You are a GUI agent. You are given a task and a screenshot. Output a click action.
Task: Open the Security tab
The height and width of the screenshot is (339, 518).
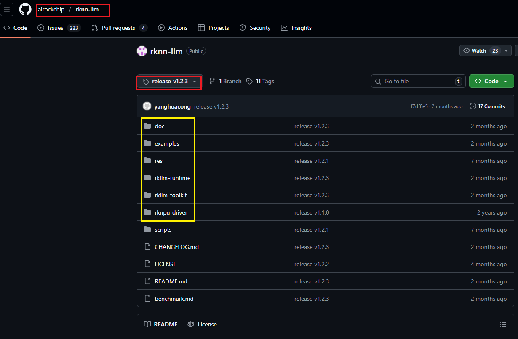[x=255, y=28]
